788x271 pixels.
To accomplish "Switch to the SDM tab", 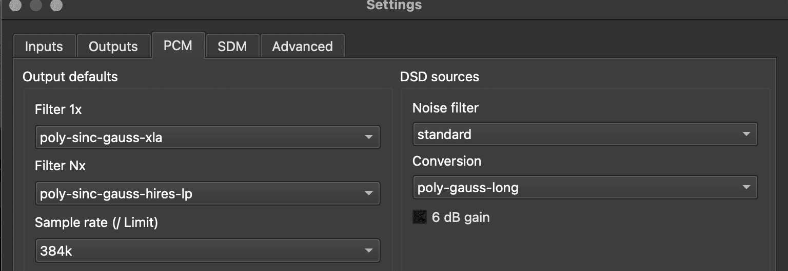I will point(232,47).
